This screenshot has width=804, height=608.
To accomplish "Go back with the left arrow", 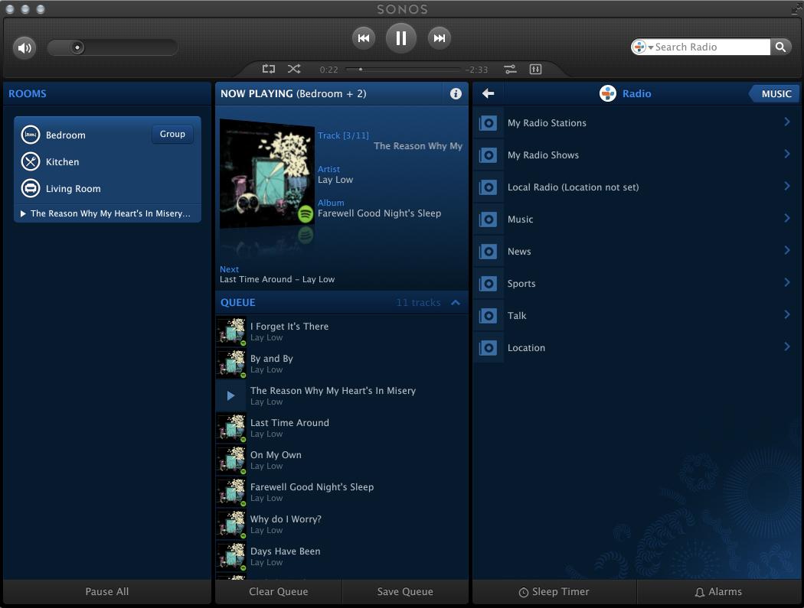I will point(489,93).
